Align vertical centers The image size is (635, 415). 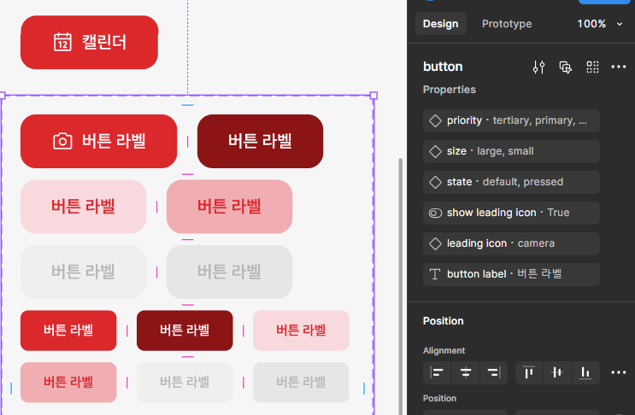pyautogui.click(x=557, y=372)
